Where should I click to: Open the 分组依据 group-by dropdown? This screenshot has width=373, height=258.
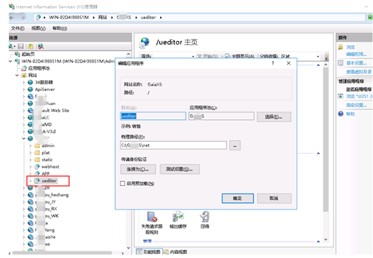point(318,57)
